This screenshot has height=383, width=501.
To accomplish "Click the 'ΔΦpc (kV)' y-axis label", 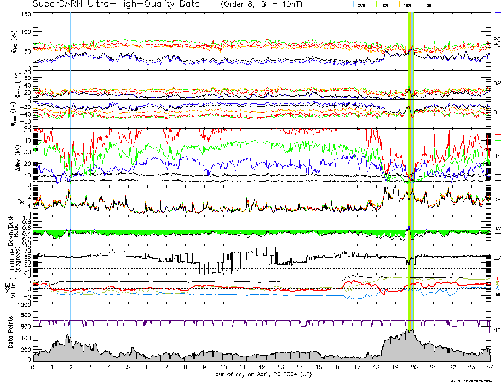I will [18, 158].
